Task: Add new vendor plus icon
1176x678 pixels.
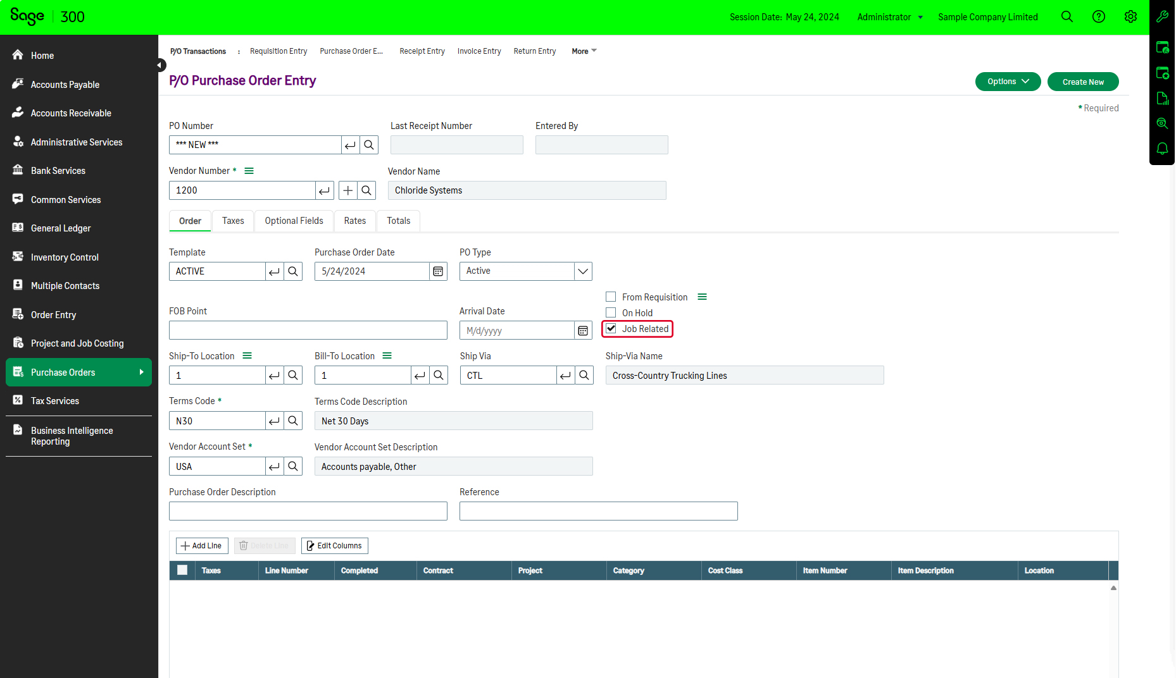Action: tap(348, 190)
